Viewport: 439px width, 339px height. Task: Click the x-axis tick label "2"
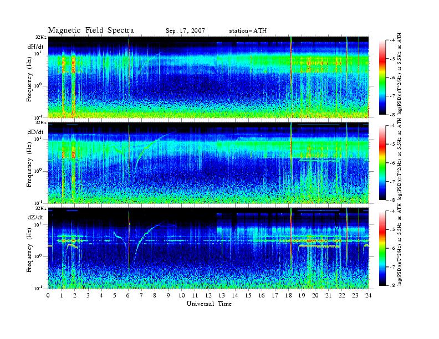pyautogui.click(x=75, y=295)
